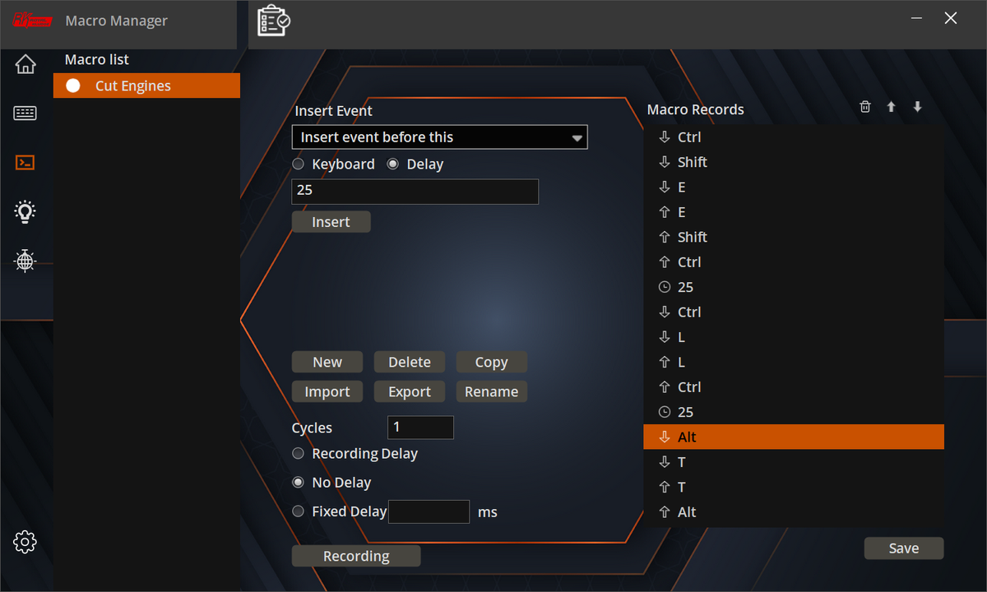The height and width of the screenshot is (592, 987).
Task: Open the crosshair globe sidebar icon
Action: (x=25, y=261)
